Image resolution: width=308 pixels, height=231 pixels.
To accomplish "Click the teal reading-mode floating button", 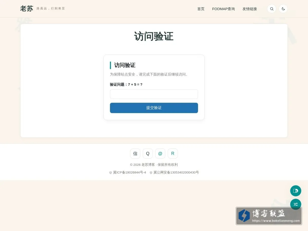I will tap(296, 191).
